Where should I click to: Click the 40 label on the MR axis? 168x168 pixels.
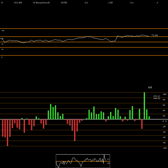164,111
